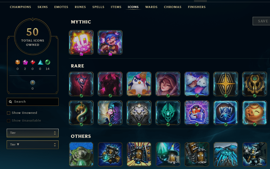The width and height of the screenshot is (270, 169).
Task: Select the birthday cake 10 mythic icon
Action: (x=81, y=43)
